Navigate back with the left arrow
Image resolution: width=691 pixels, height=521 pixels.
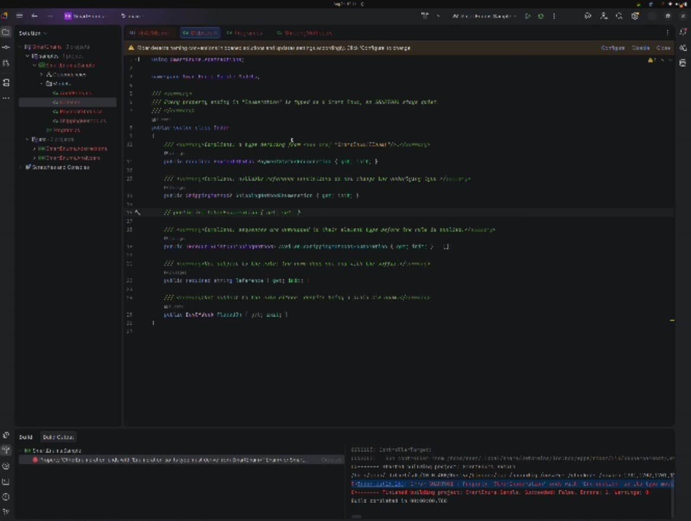coord(34,16)
